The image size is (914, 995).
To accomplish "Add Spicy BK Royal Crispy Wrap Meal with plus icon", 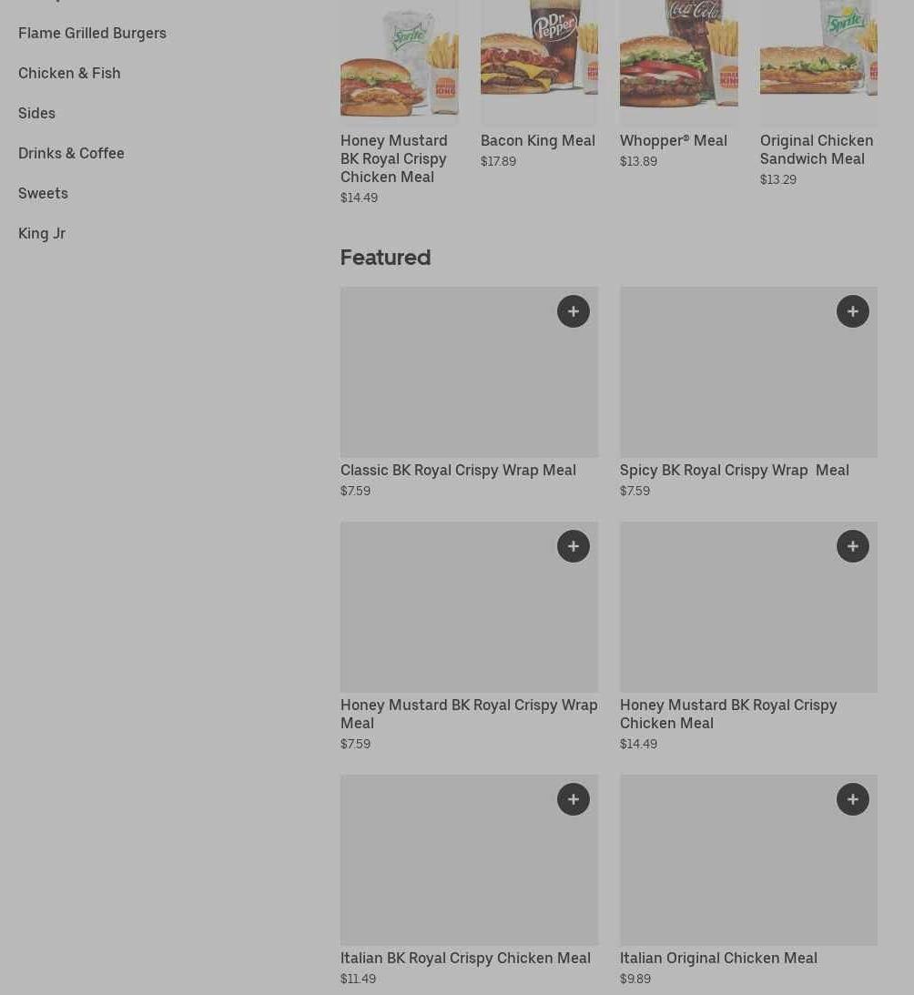I will click(852, 311).
